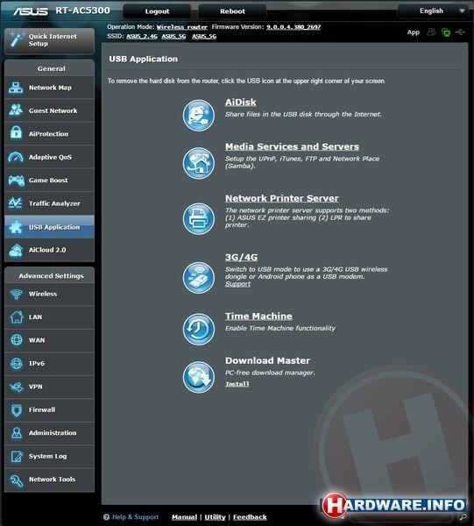Image resolution: width=474 pixels, height=526 pixels.
Task: Click the AiCloud 2.0 cloud icon
Action: point(16,250)
